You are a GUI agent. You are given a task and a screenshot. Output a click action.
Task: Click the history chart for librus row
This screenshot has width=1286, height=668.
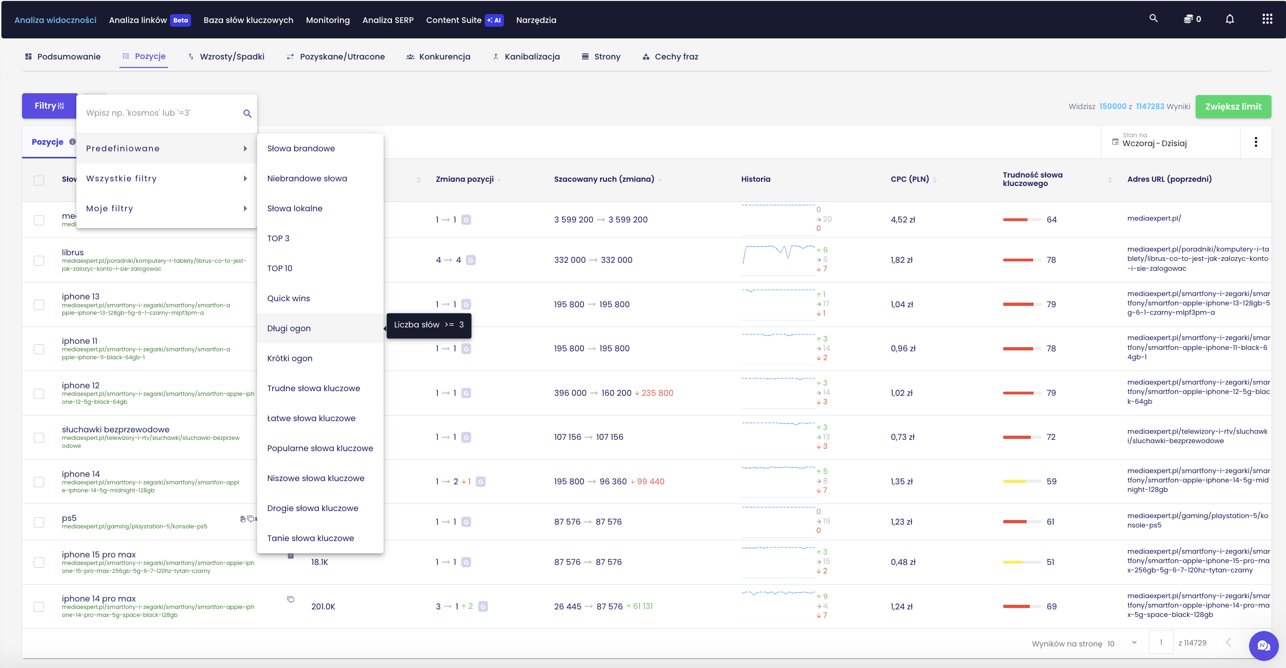click(778, 259)
